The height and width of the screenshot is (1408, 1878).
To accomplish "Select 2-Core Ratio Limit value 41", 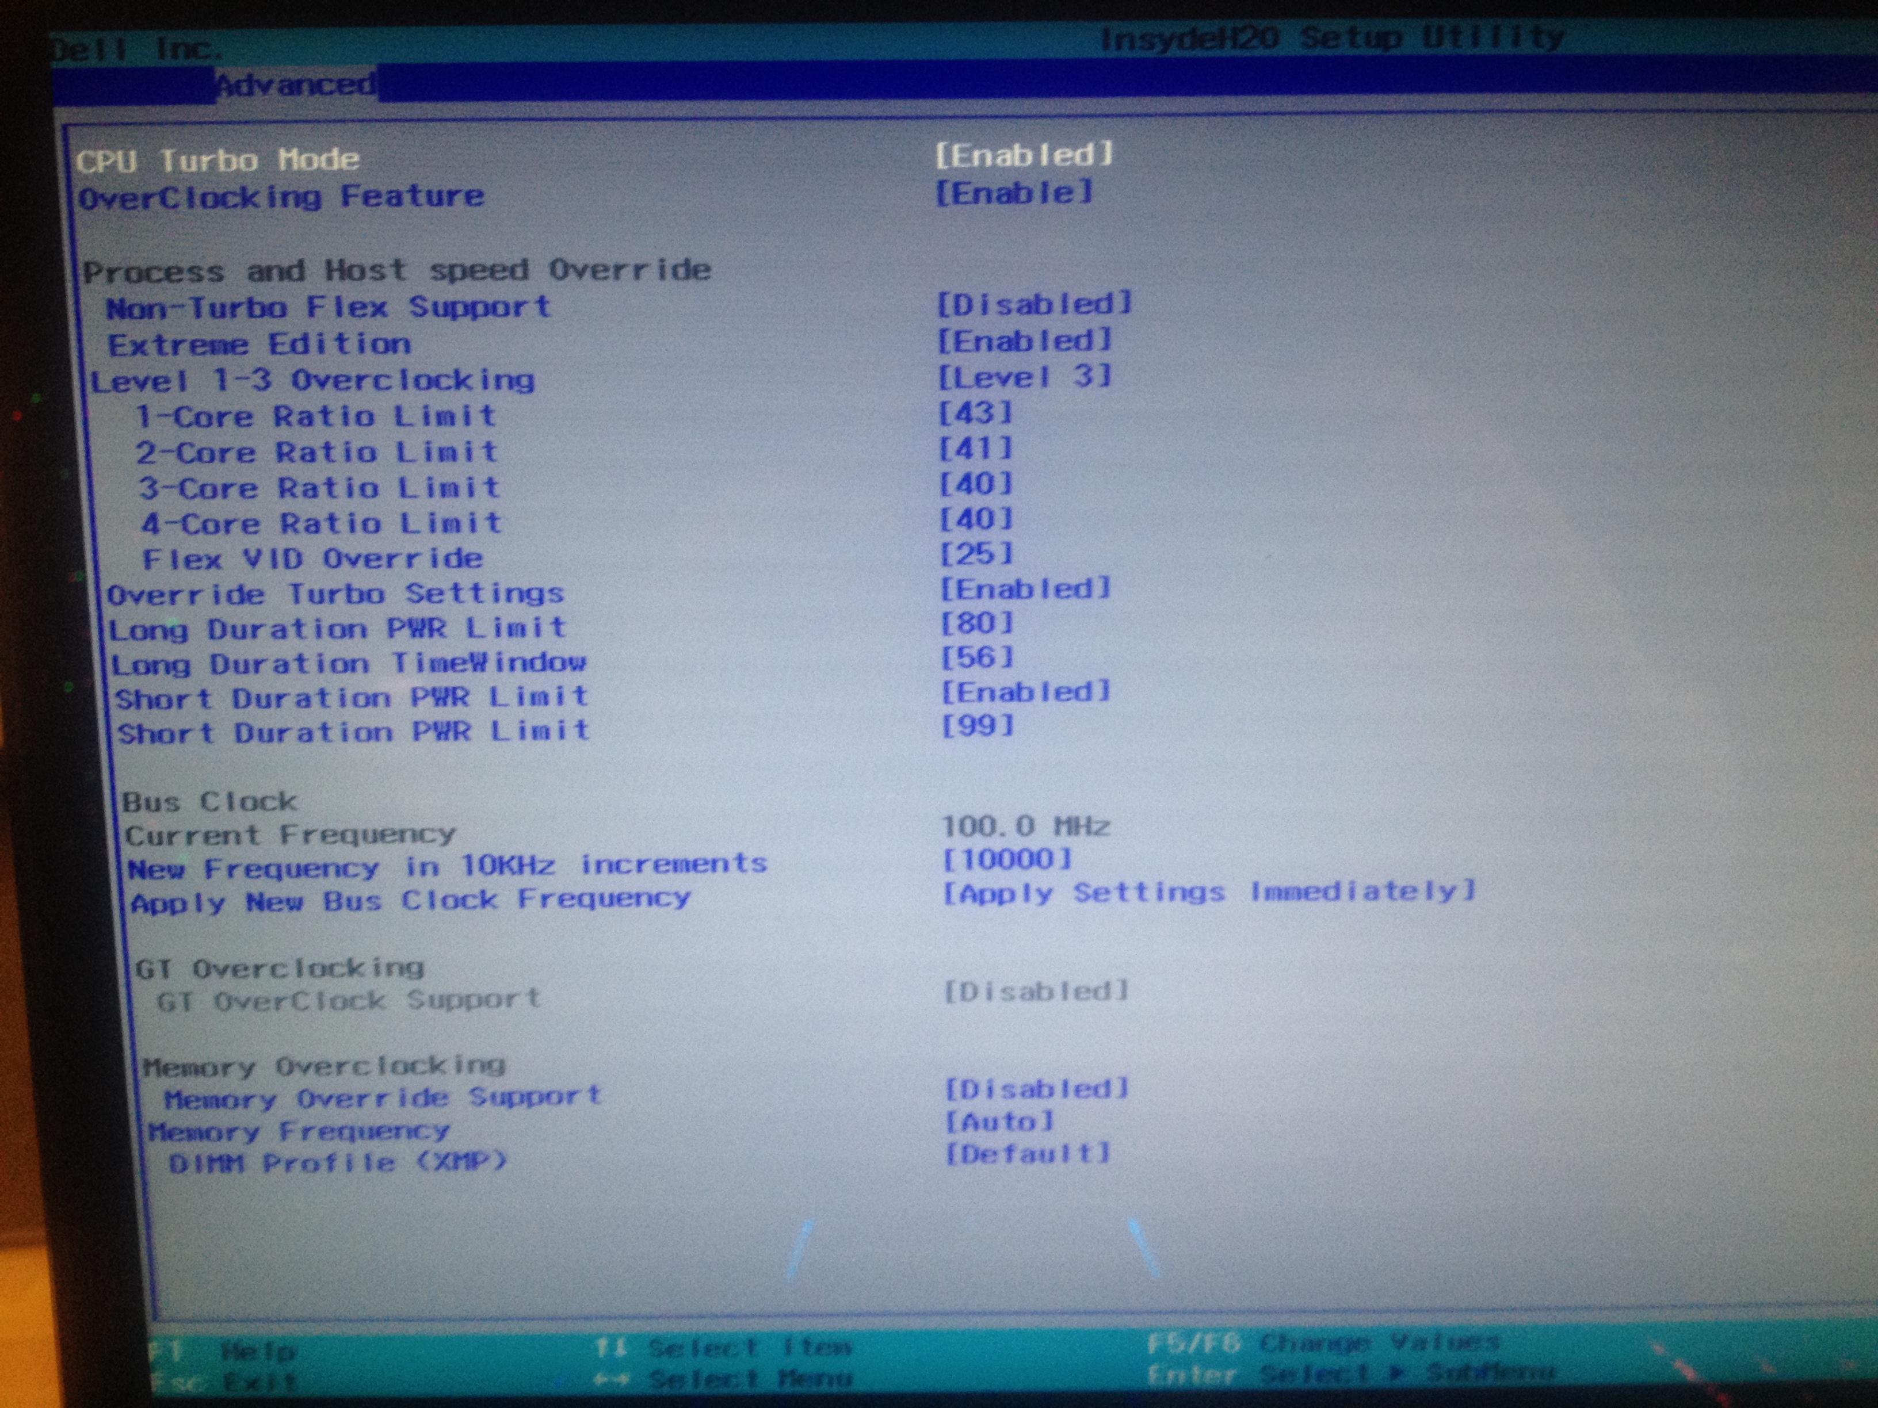I will point(976,448).
